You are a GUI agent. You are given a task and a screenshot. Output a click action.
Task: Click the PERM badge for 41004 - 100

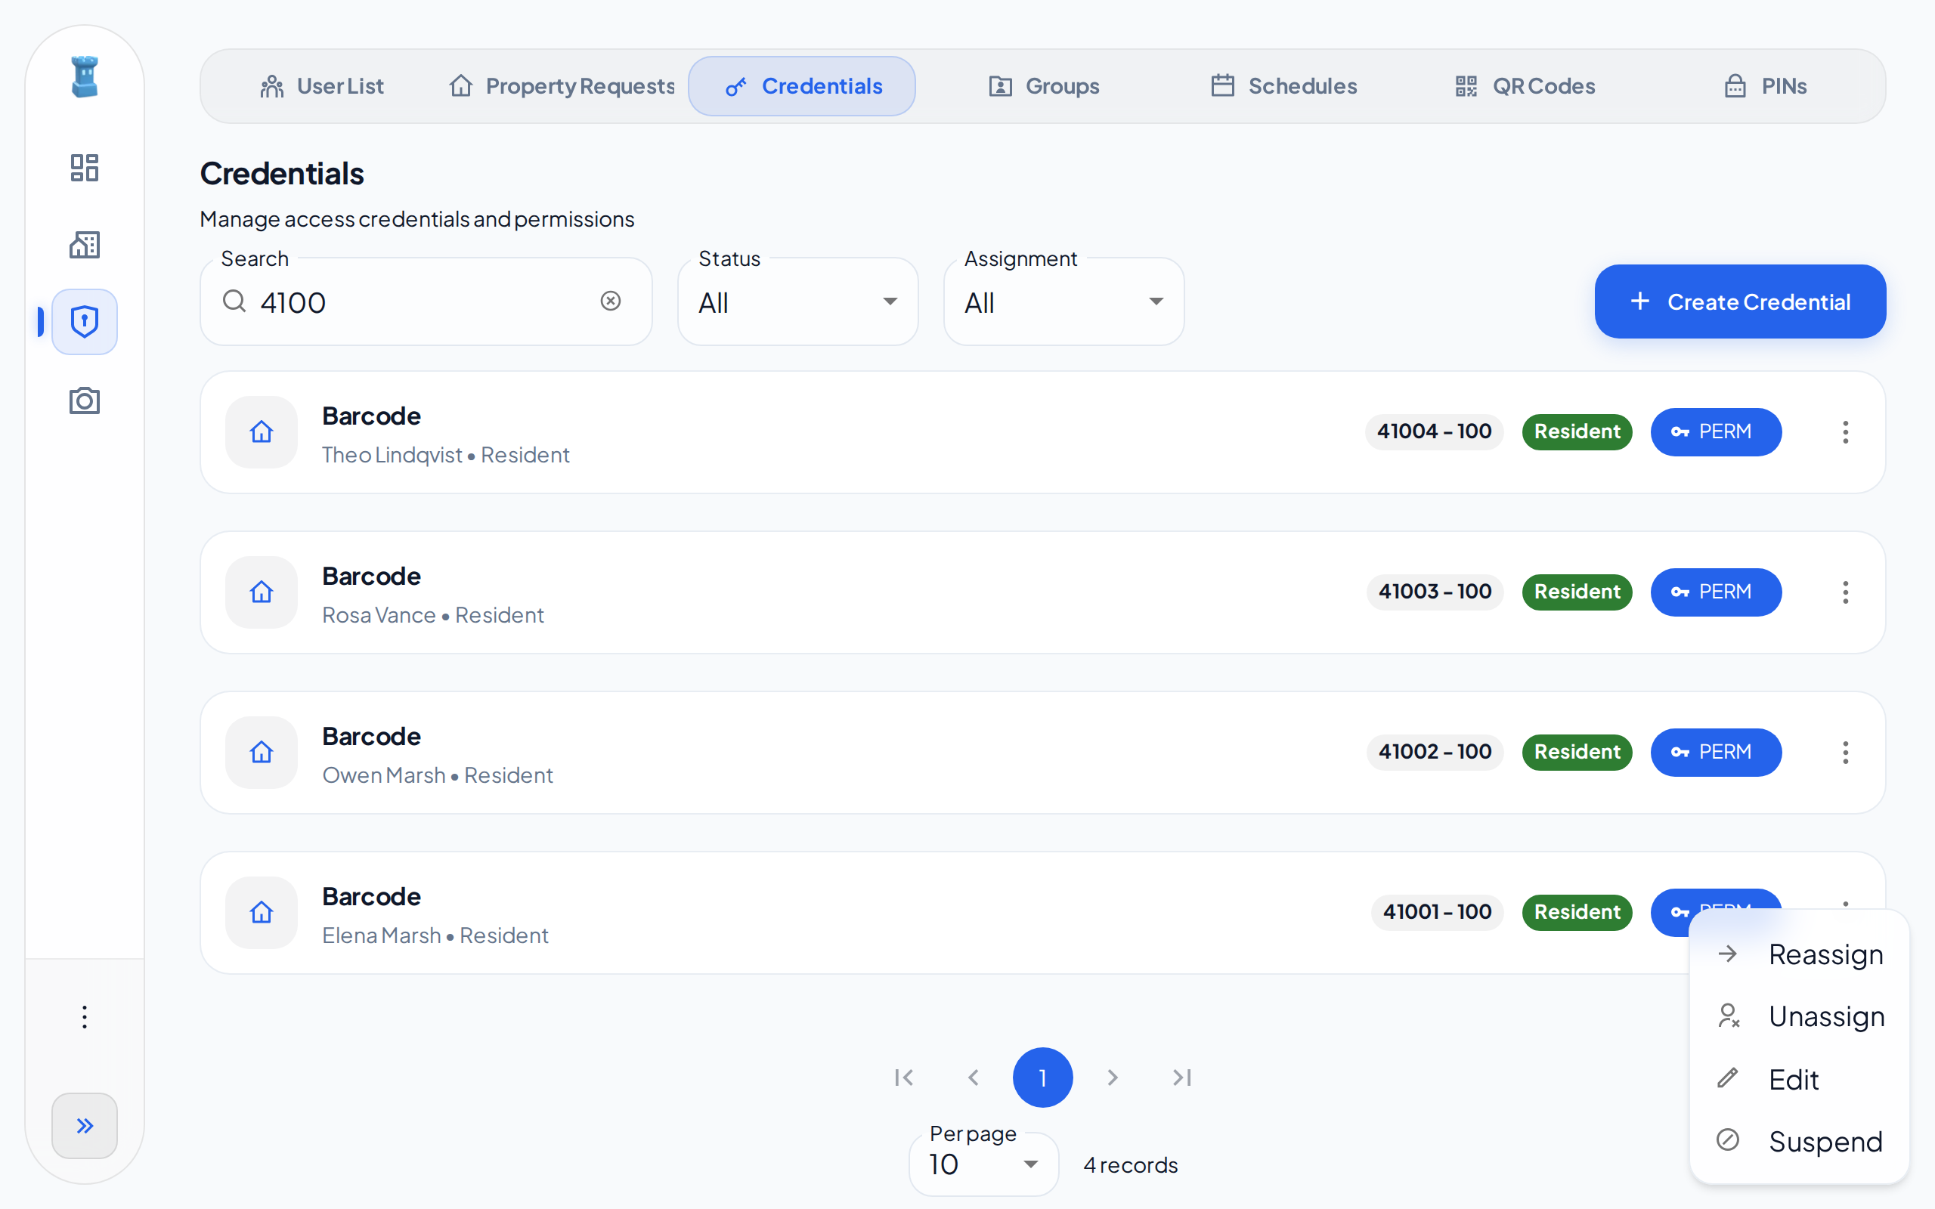(x=1716, y=431)
